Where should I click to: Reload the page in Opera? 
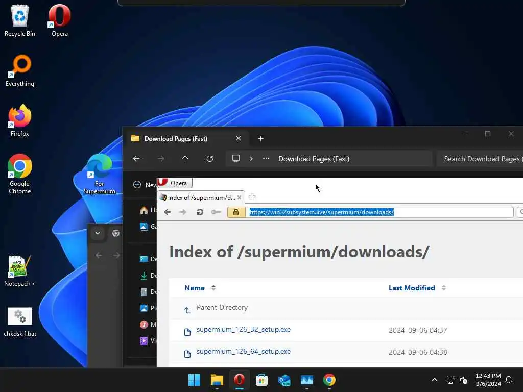200,212
